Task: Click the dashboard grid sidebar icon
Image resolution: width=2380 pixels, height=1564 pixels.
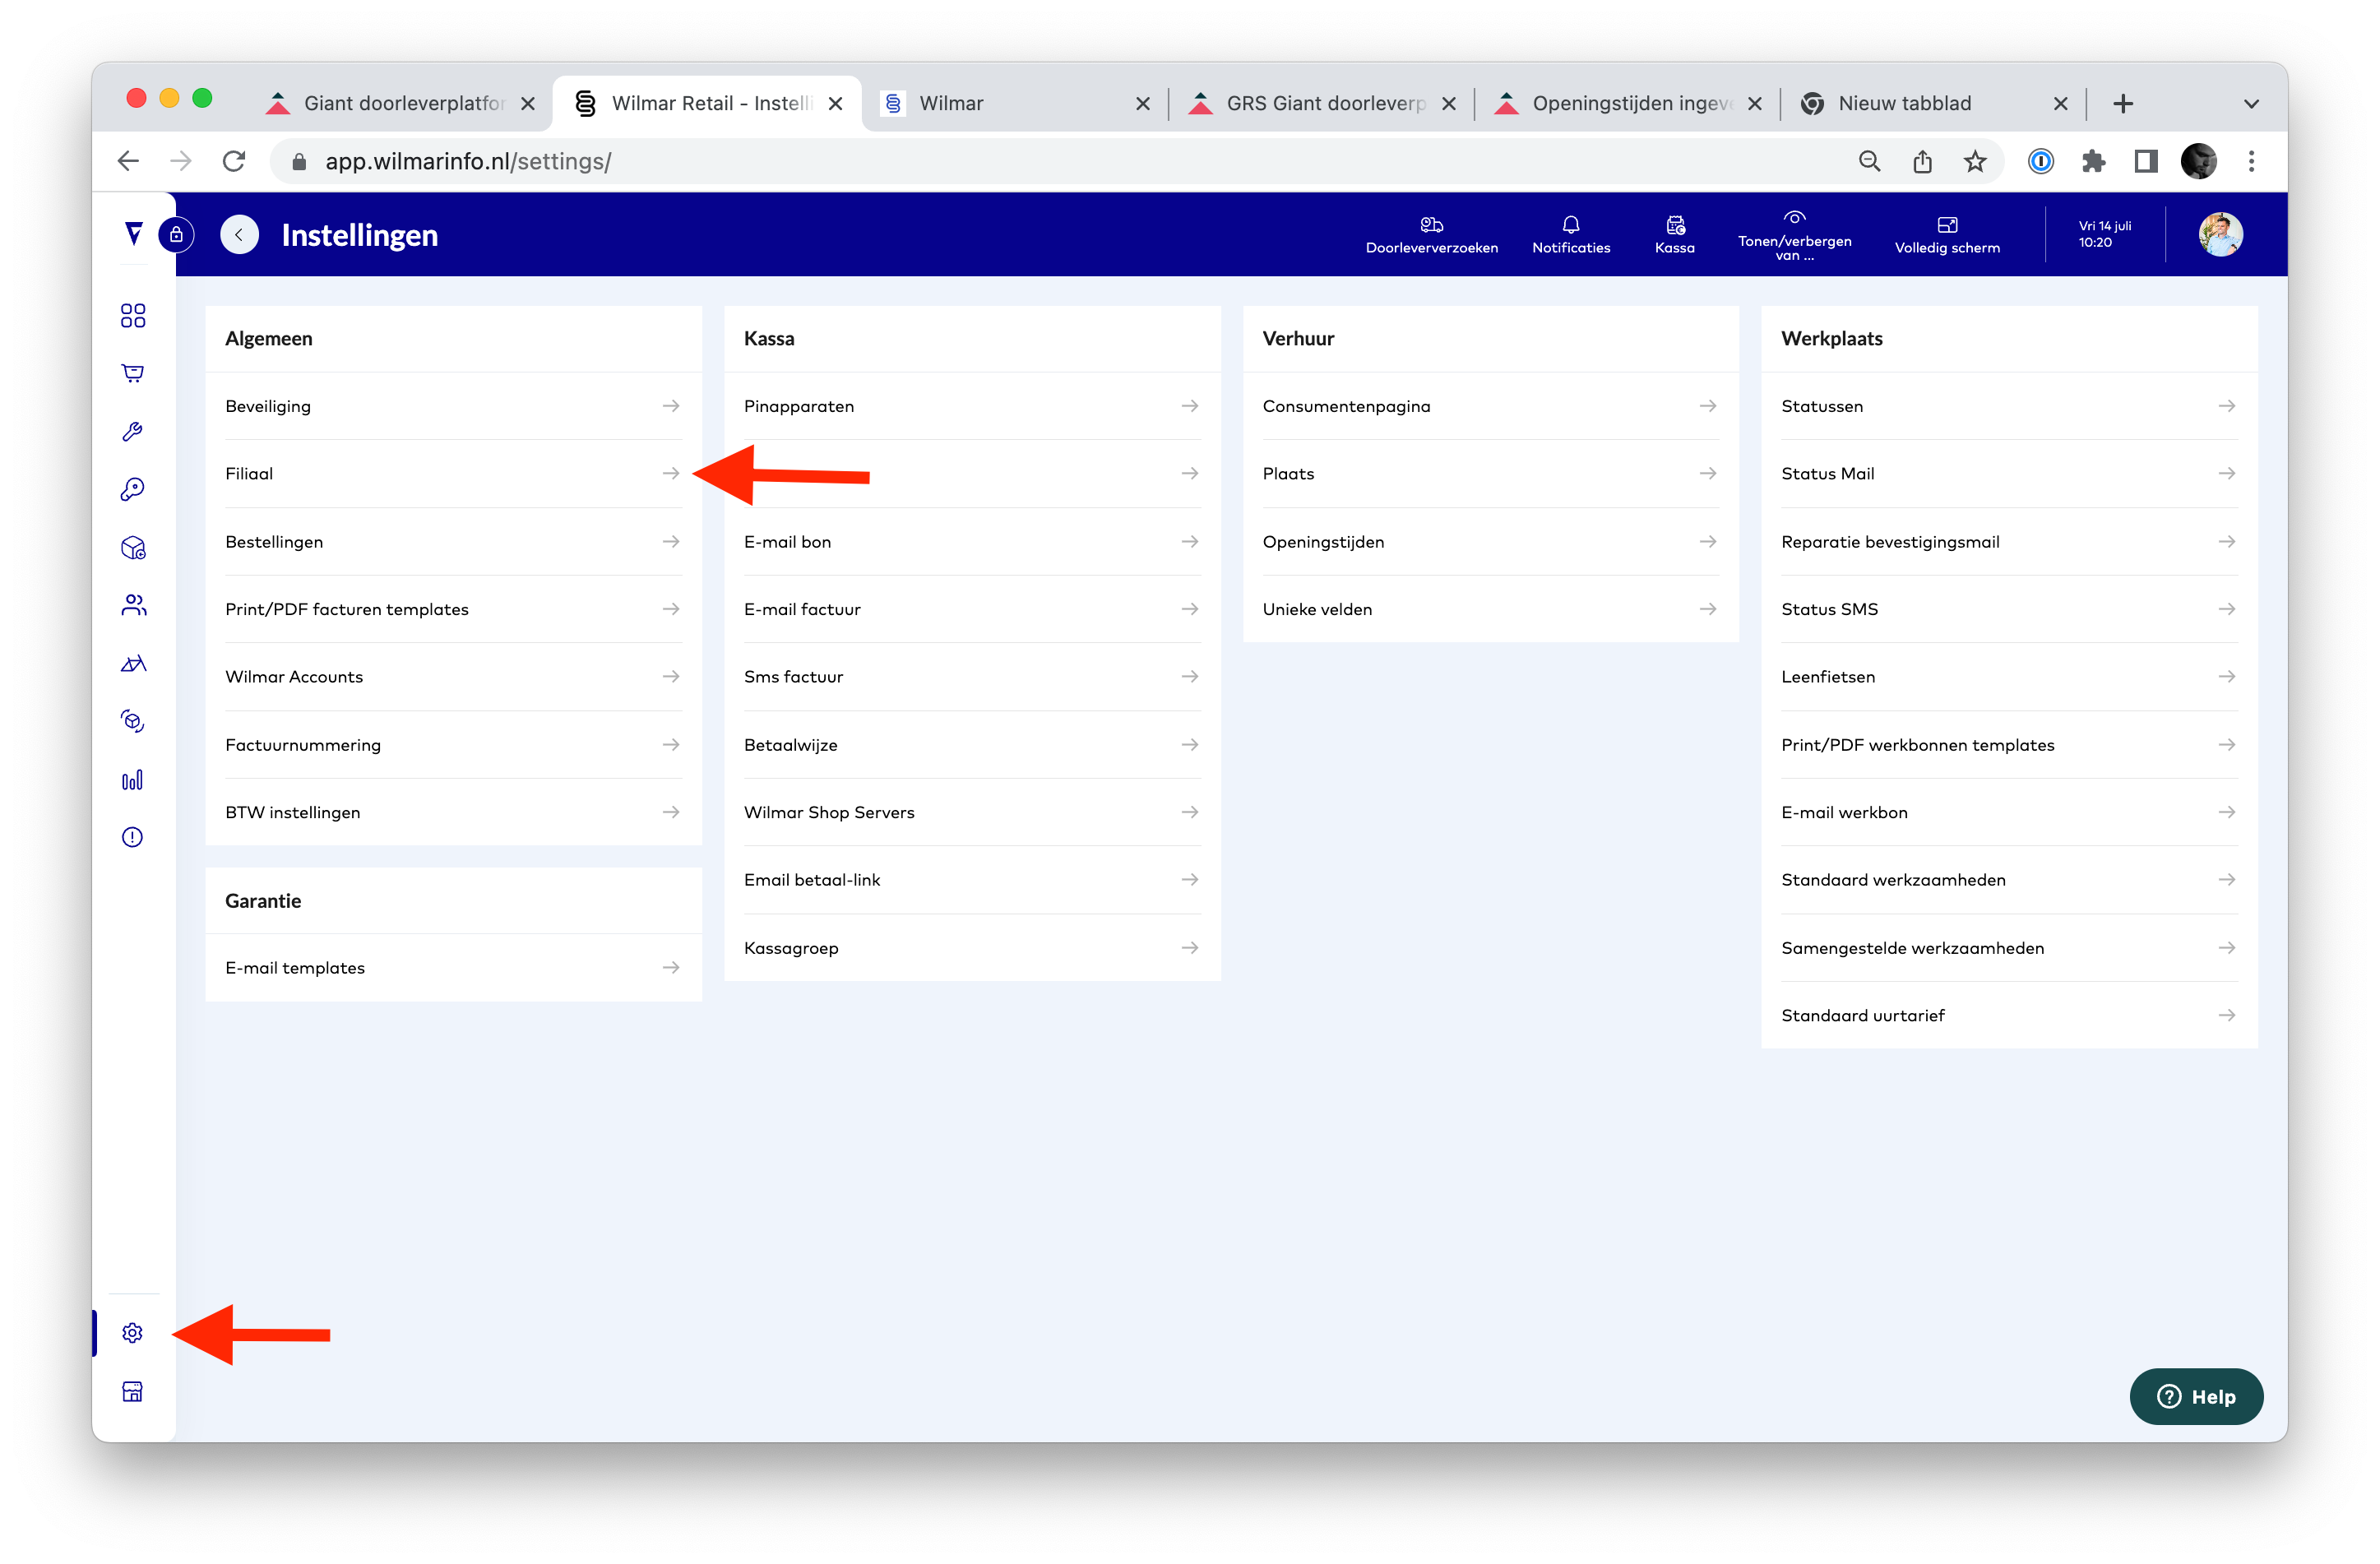Action: [132, 316]
